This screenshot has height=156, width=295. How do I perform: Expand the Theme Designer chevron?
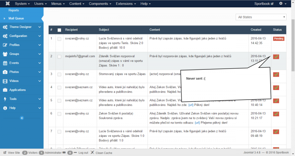(39, 27)
